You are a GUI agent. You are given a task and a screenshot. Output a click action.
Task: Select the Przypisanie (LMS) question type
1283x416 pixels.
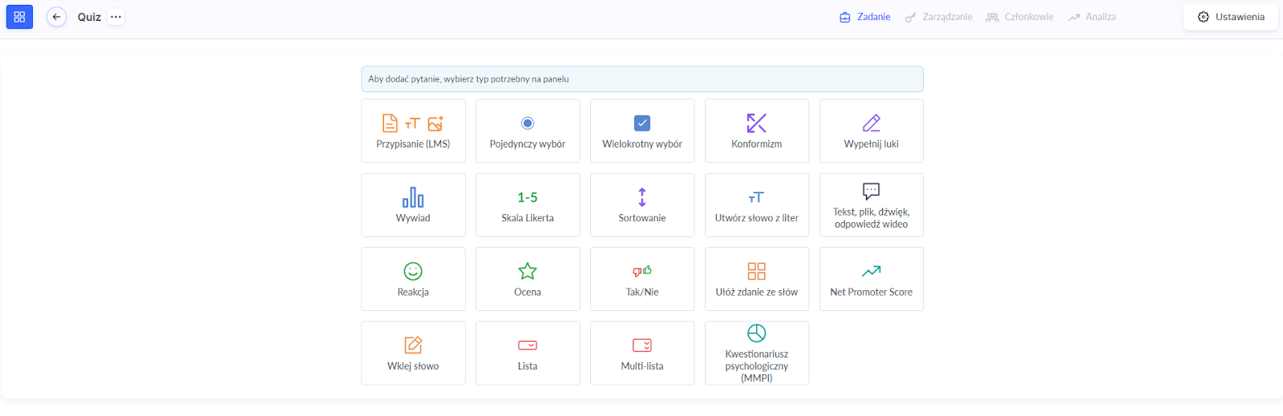[x=413, y=131]
